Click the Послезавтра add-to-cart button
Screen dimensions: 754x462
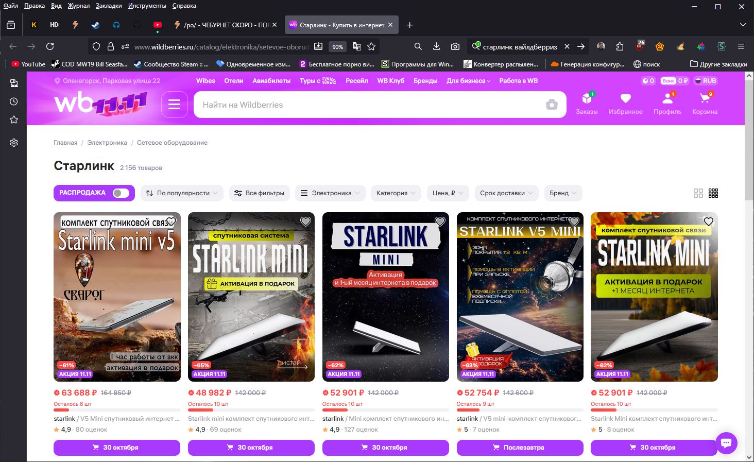click(x=520, y=448)
